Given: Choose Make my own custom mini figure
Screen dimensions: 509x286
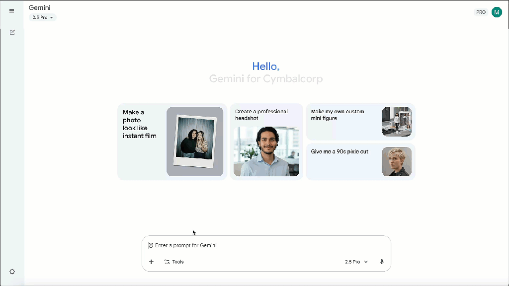Looking at the screenshot, I should coord(361,122).
